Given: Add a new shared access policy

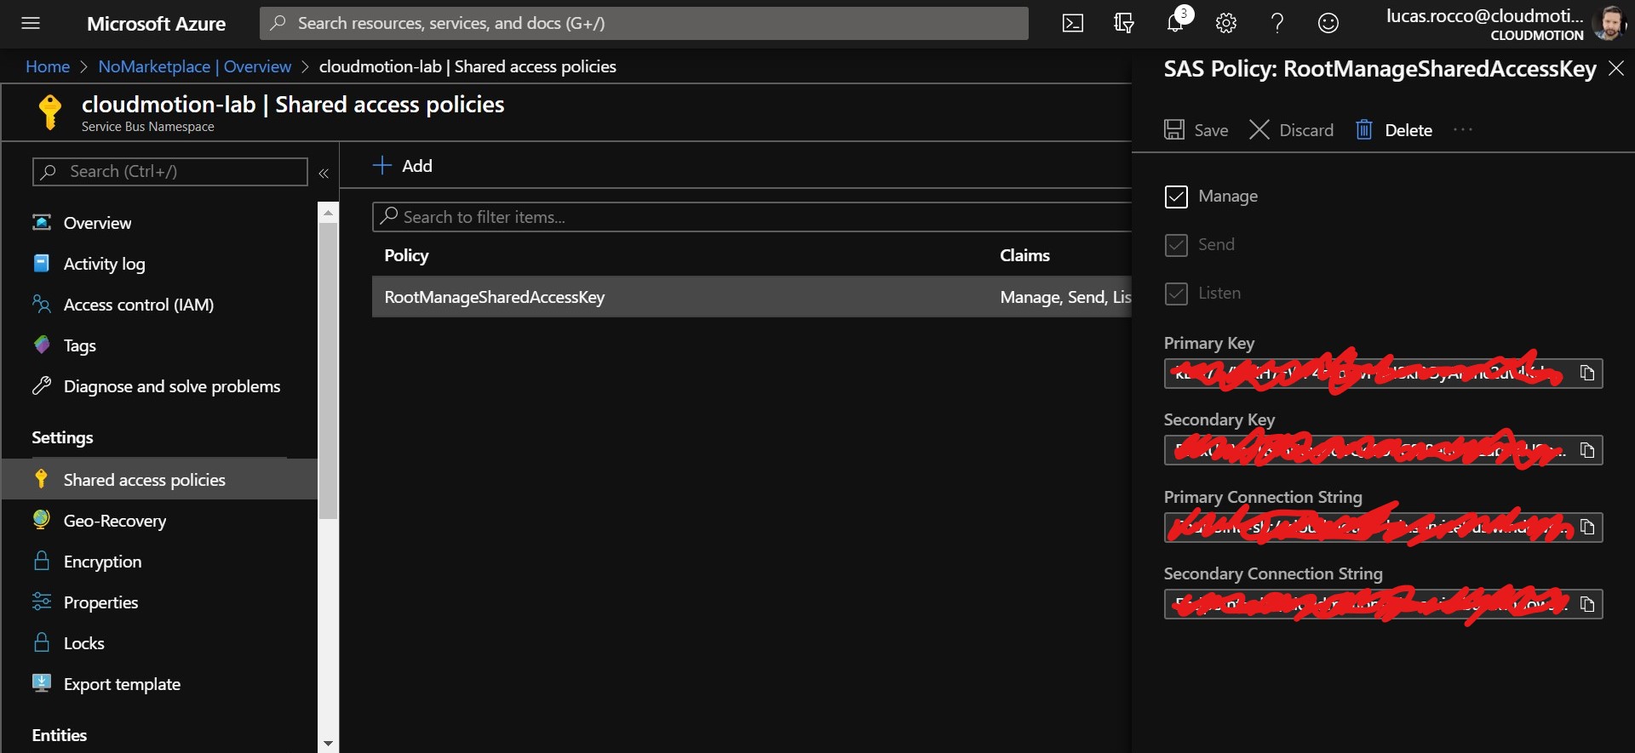Looking at the screenshot, I should click(x=403, y=165).
